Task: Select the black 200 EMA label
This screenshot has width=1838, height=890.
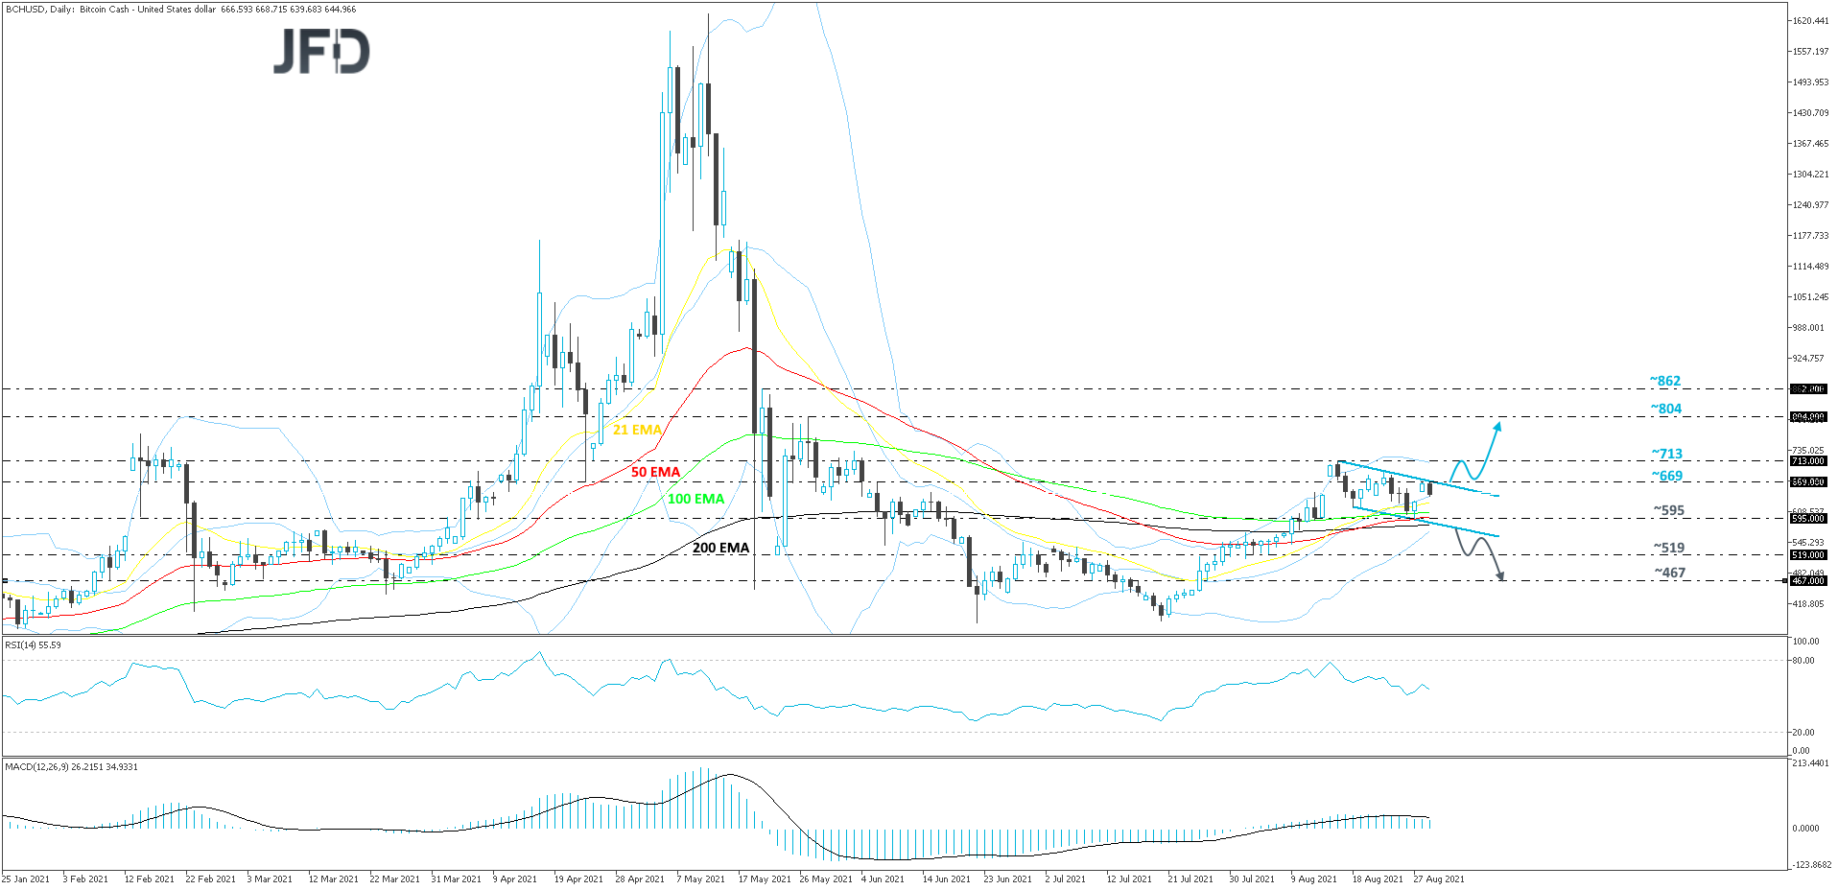Action: click(x=719, y=549)
